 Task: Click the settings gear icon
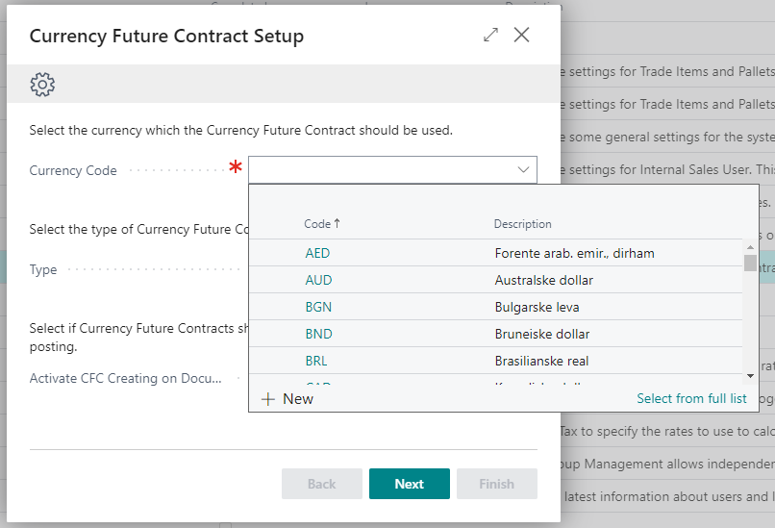click(x=42, y=85)
